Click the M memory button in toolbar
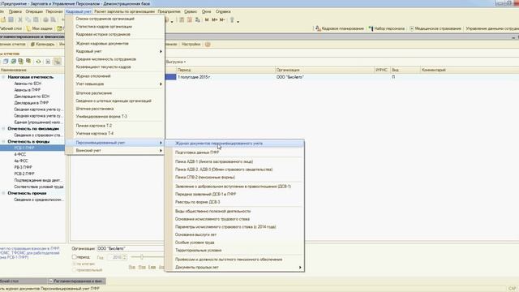Image resolution: width=519 pixels, height=292 pixels. (x=207, y=19)
